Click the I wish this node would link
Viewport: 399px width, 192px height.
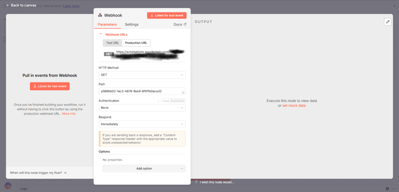[217, 182]
